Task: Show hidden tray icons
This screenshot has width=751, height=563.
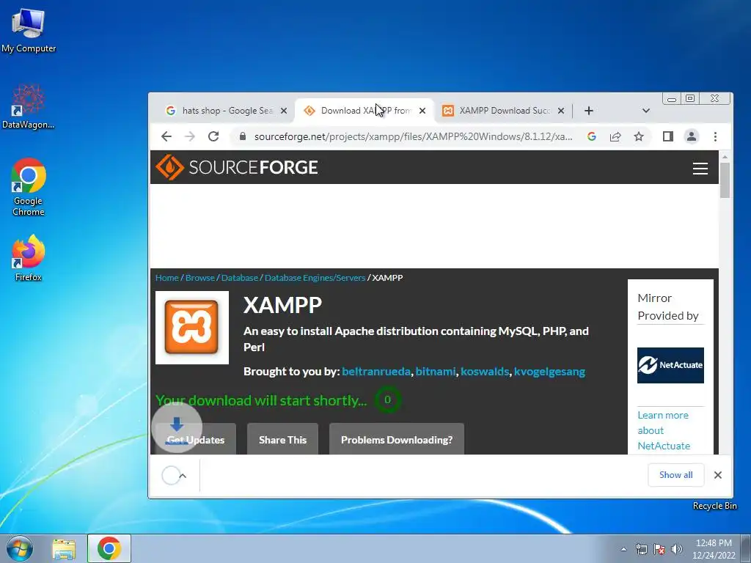Action: point(623,549)
